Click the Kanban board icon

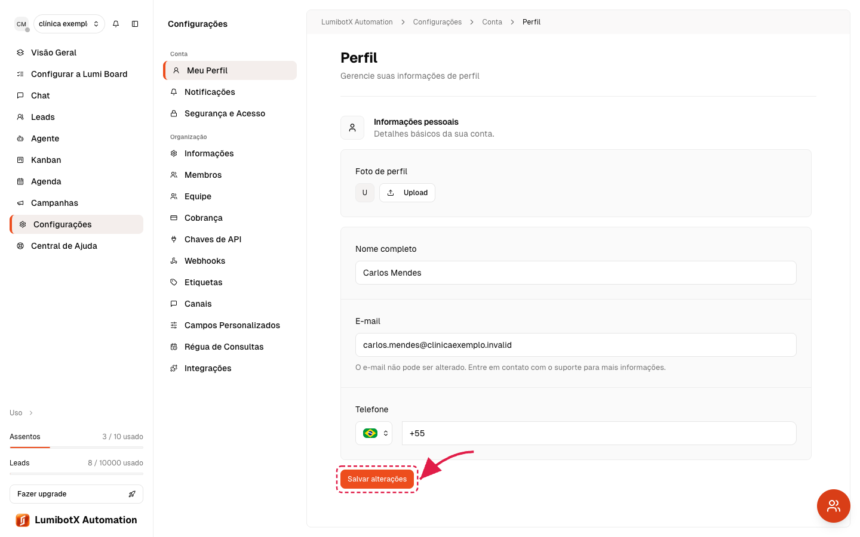20,160
